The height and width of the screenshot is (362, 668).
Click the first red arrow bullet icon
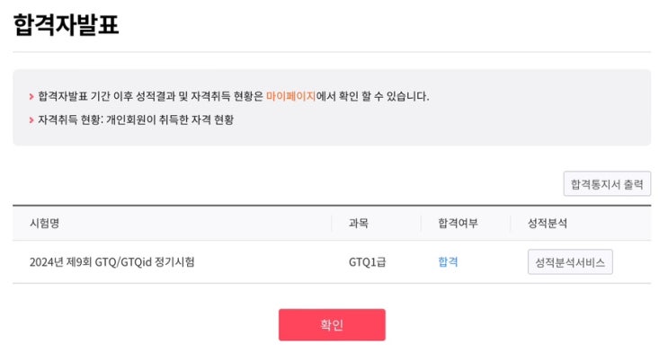(31, 96)
